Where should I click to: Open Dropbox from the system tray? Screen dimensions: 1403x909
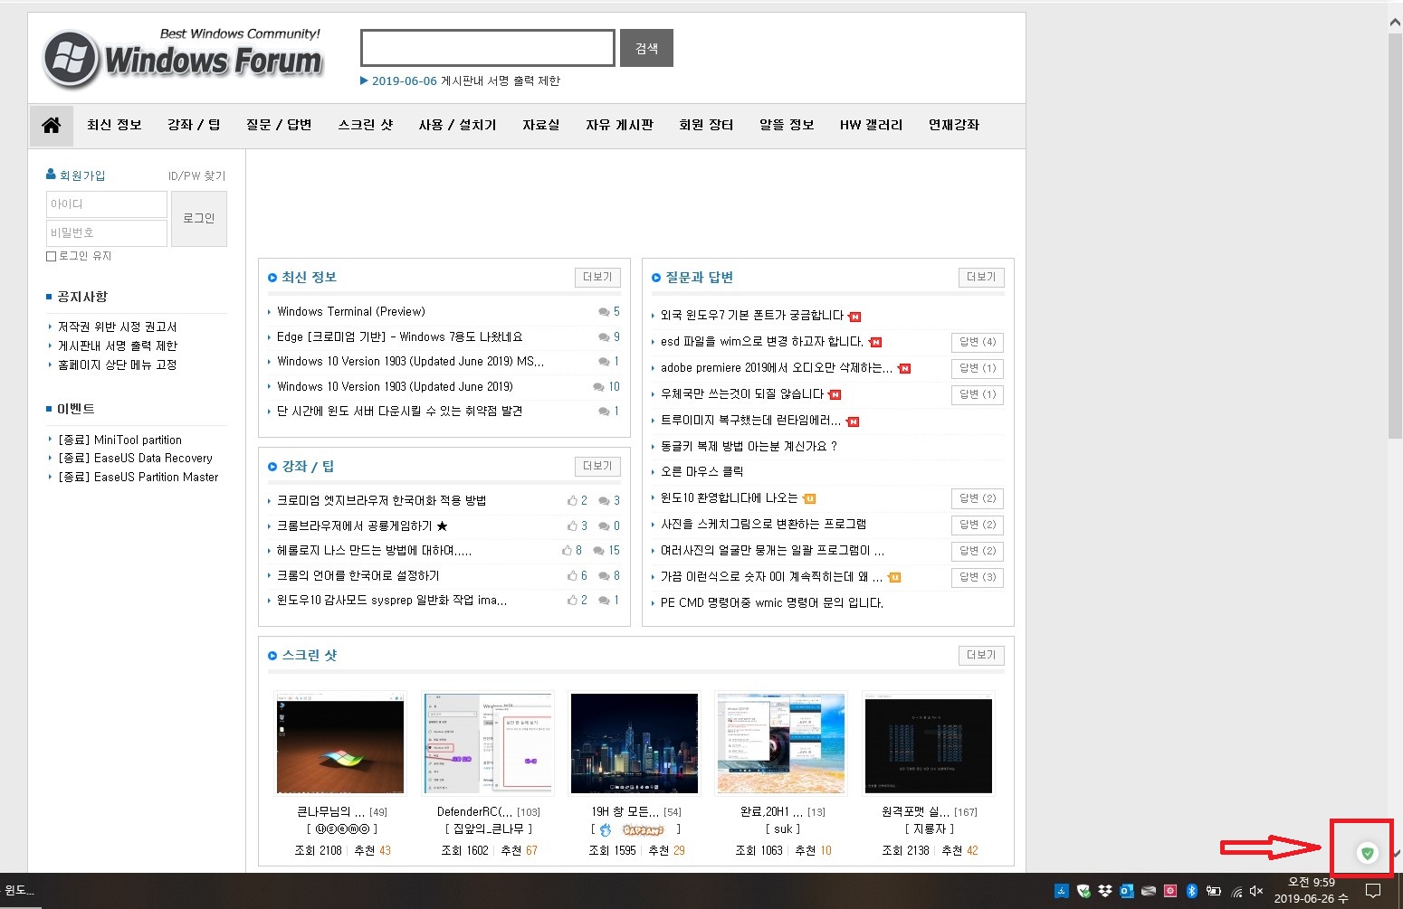pos(1105,891)
